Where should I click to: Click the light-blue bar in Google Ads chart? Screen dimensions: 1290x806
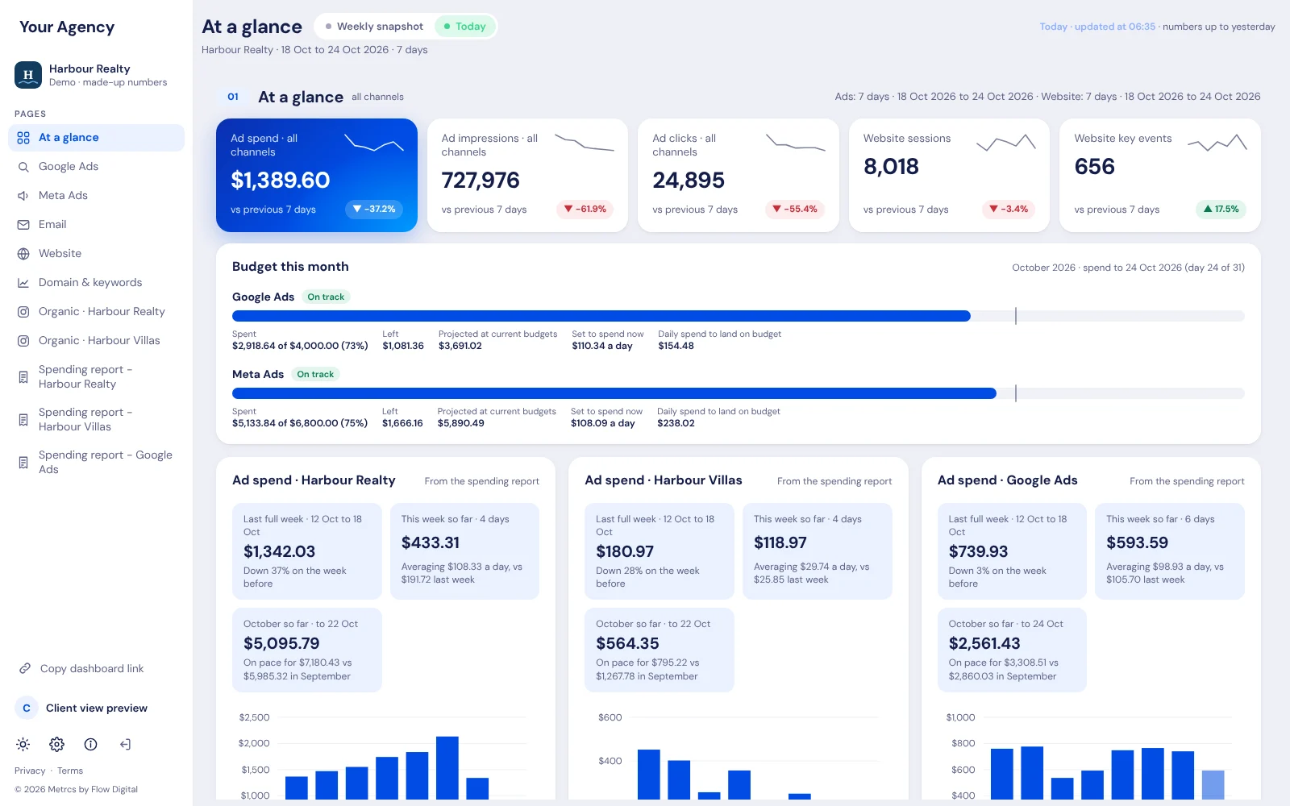point(1213,784)
